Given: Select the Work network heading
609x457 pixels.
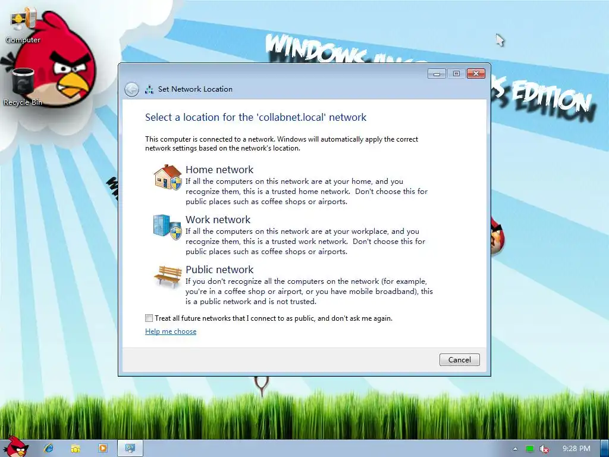Looking at the screenshot, I should coord(218,220).
